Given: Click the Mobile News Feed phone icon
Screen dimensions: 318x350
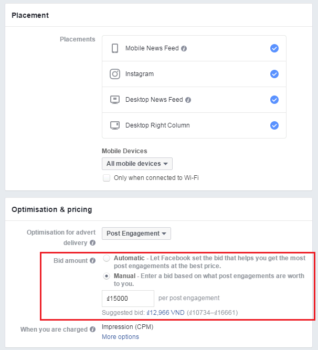Looking at the screenshot, I should coord(115,48).
